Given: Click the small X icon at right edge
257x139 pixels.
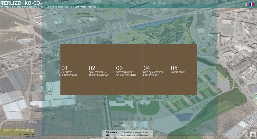Looking at the screenshot, I should [256, 95].
